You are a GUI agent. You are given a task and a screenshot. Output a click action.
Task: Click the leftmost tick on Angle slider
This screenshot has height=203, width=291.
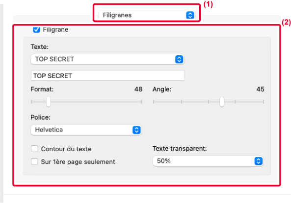tap(154, 102)
